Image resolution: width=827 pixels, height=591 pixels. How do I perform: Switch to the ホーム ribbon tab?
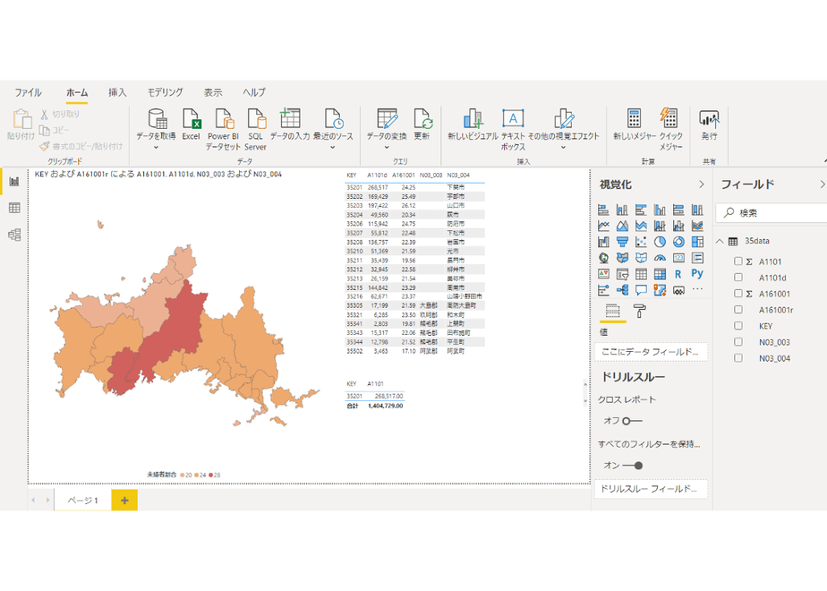pos(77,92)
